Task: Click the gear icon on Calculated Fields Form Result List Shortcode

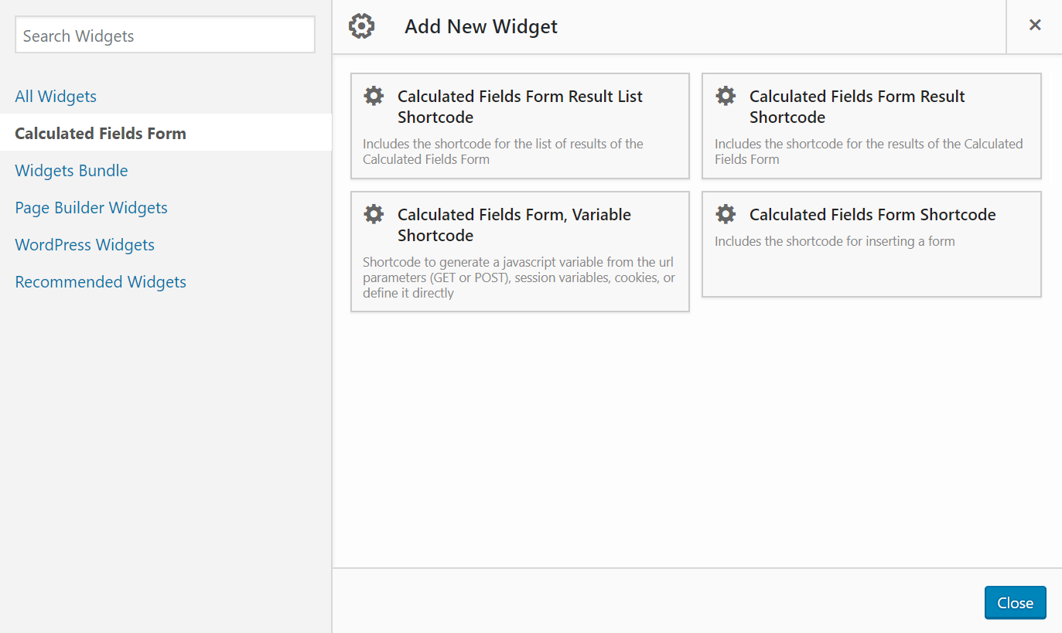Action: tap(374, 95)
